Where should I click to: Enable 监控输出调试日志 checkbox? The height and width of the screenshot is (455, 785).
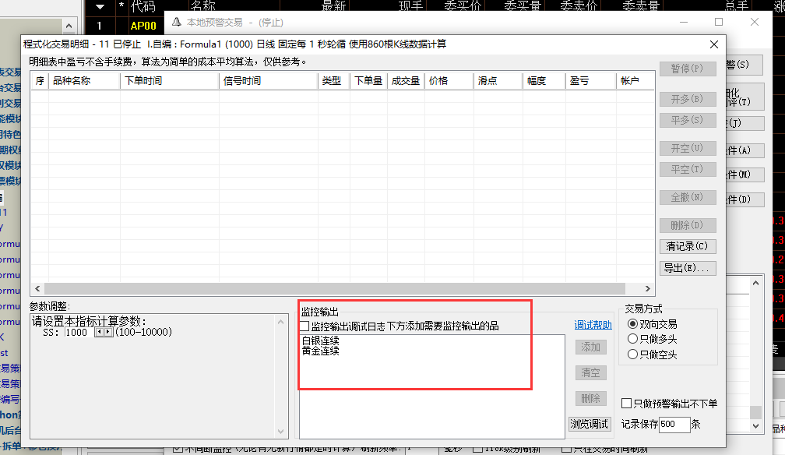[304, 326]
